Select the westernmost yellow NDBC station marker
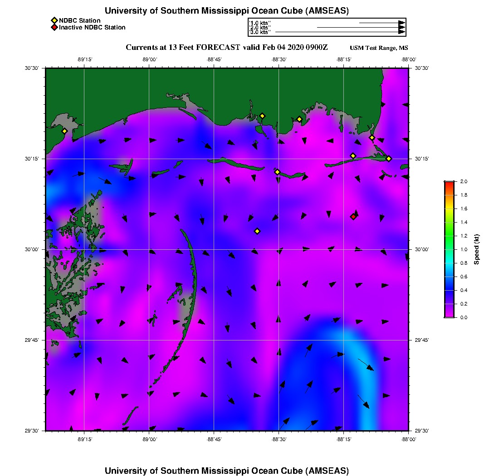This screenshot has width=499, height=476. click(x=64, y=131)
